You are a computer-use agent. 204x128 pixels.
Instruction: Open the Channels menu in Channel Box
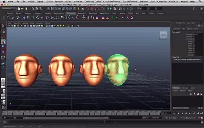pyautogui.click(x=176, y=29)
